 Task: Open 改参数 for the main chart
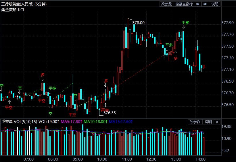pyautogui.click(x=166, y=4)
